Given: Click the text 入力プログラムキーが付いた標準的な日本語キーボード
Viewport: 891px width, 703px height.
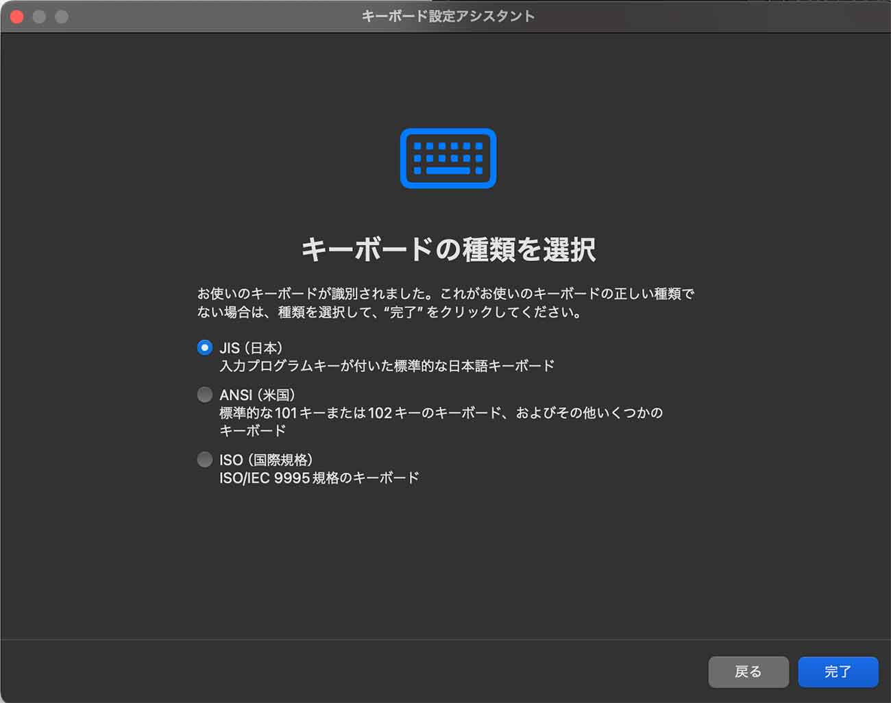Looking at the screenshot, I should [x=387, y=366].
